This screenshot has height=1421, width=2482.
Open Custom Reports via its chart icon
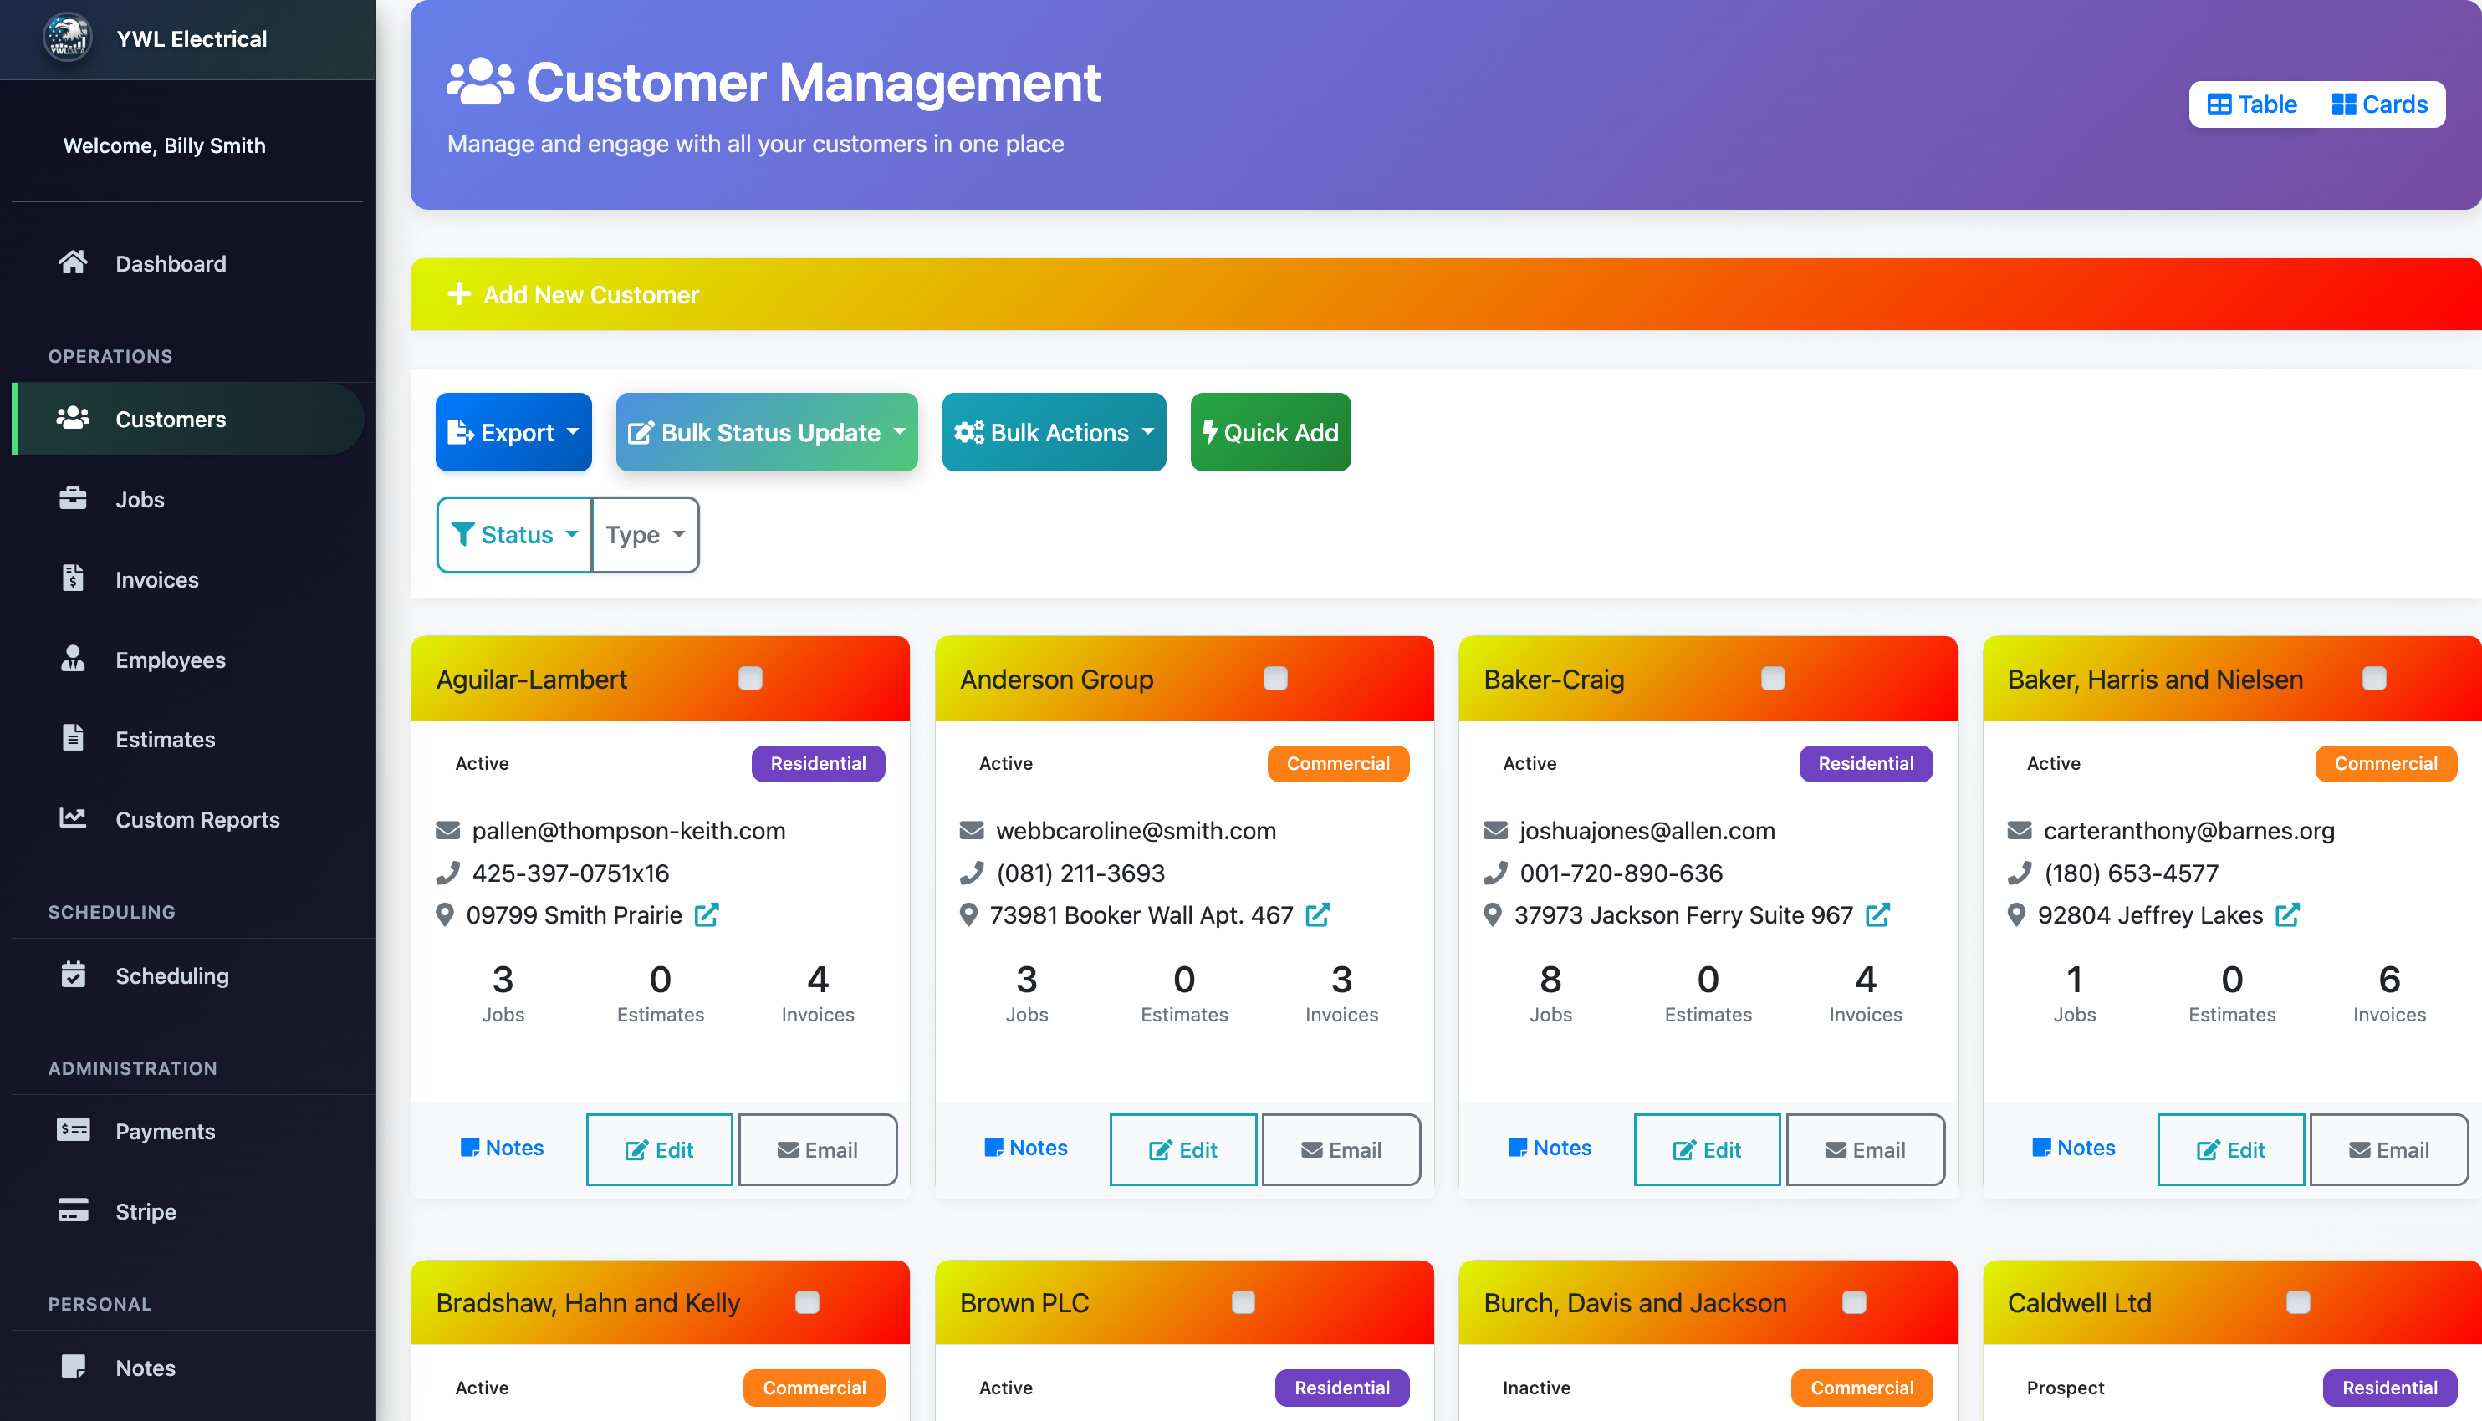(74, 819)
